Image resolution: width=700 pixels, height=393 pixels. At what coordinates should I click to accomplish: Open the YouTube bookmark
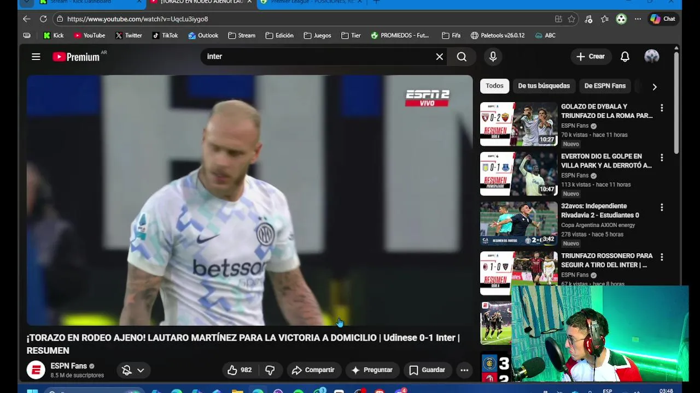click(89, 35)
